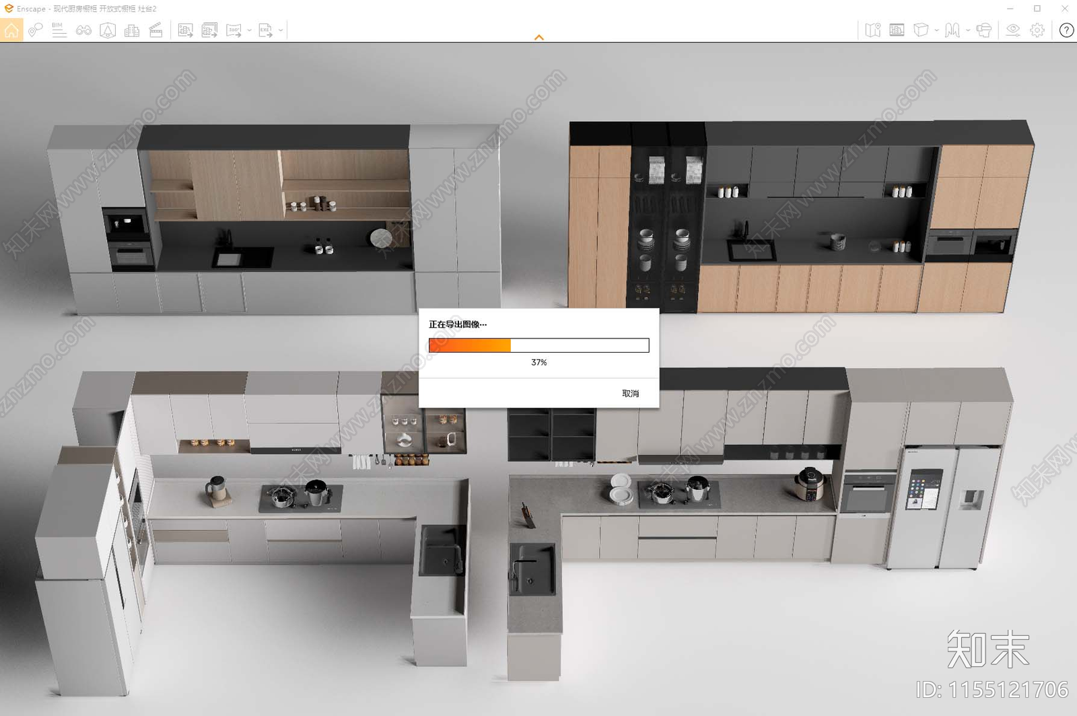Open the material editor hexagon icon
1077x716 pixels.
[108, 30]
